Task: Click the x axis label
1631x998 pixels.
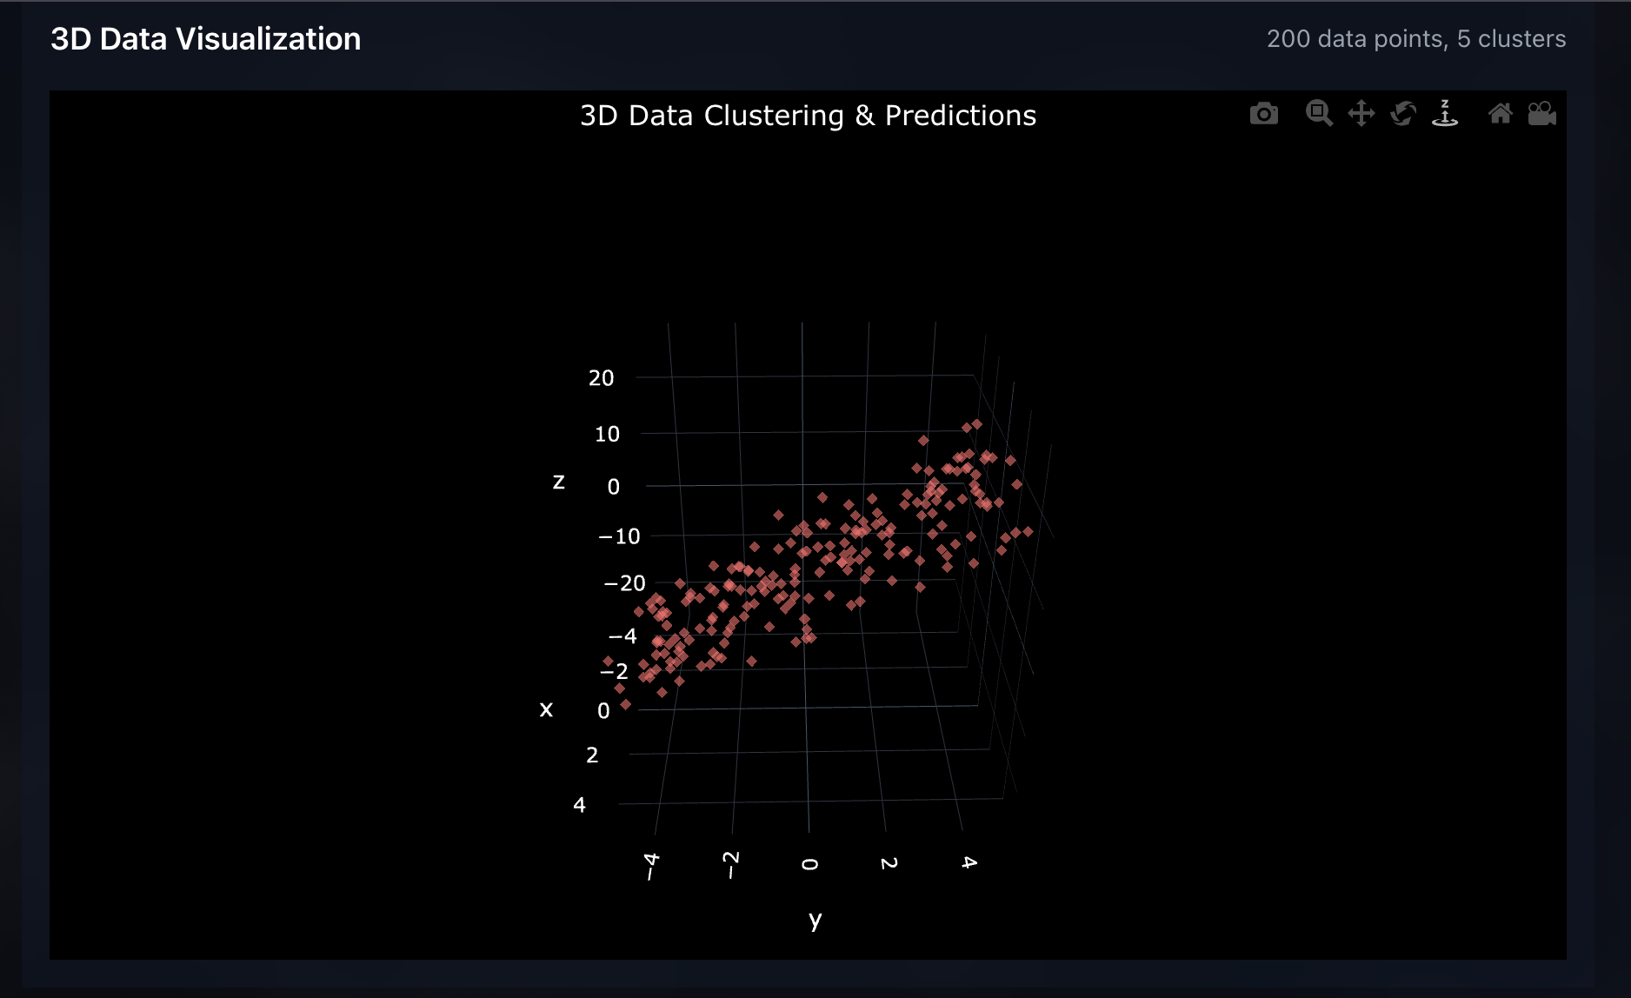Action: [x=546, y=709]
